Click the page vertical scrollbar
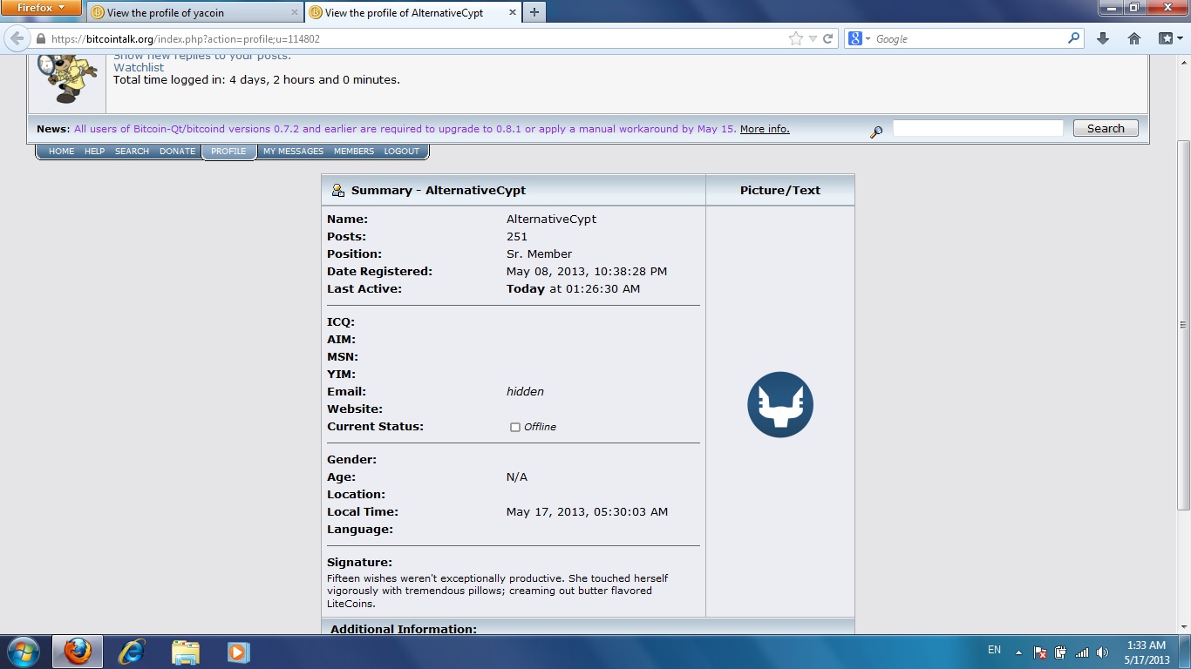Screen dimensions: 1191x669 1183,324
